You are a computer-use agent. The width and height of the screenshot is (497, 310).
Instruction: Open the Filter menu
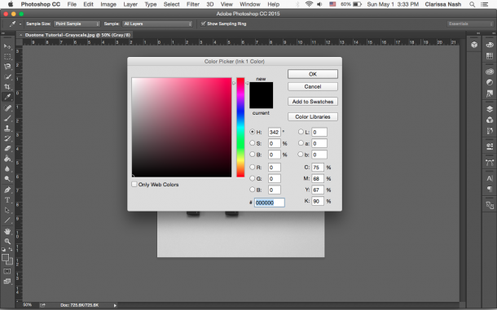point(193,4)
